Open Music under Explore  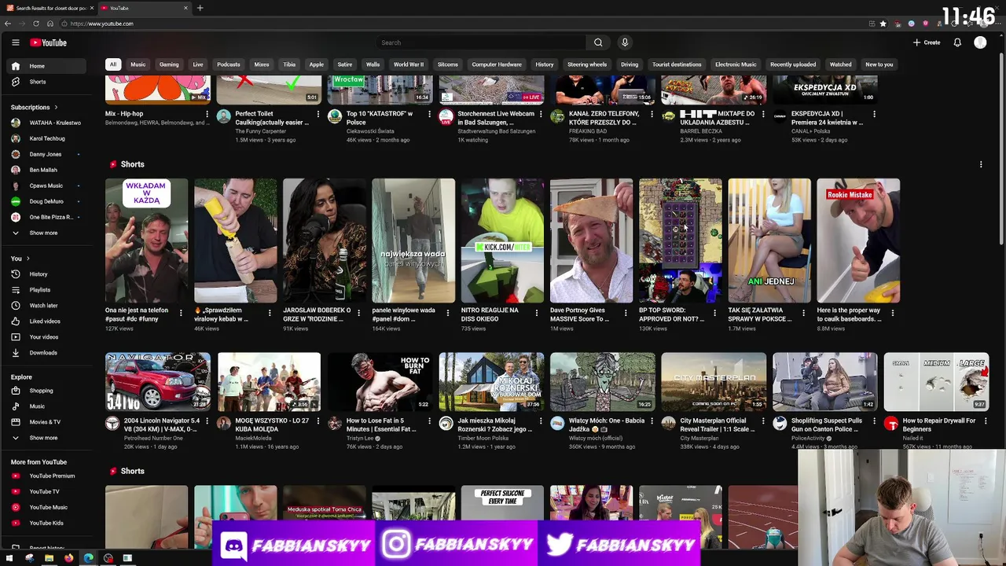[47, 406]
